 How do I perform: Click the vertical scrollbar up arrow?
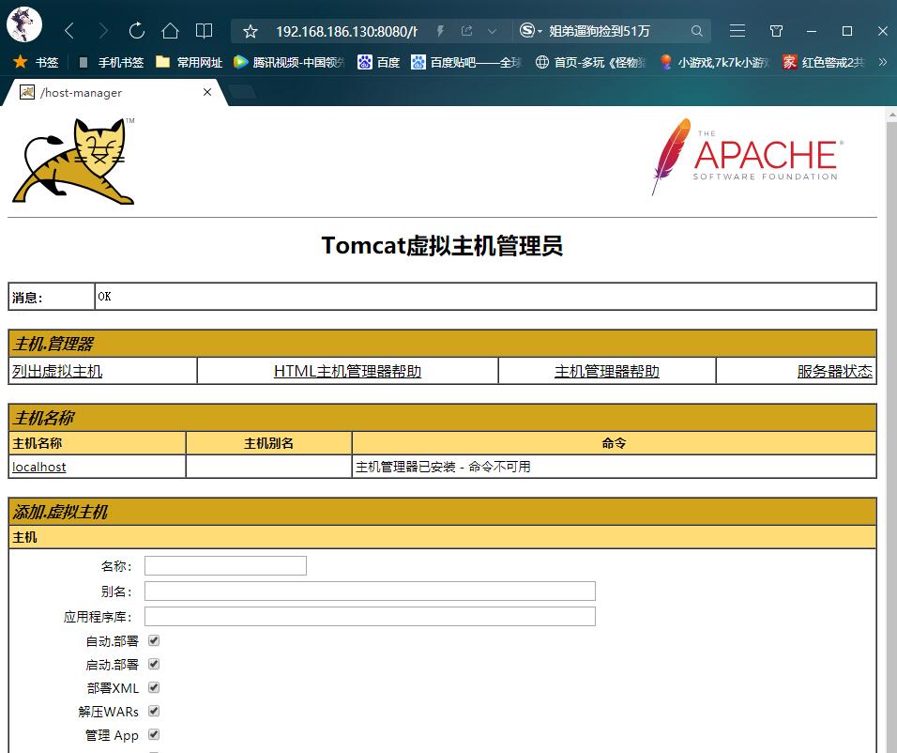point(892,115)
